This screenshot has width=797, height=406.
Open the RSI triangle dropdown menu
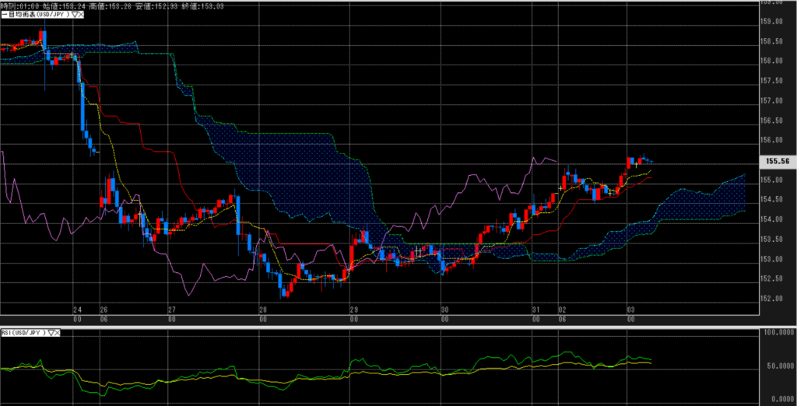coord(50,333)
